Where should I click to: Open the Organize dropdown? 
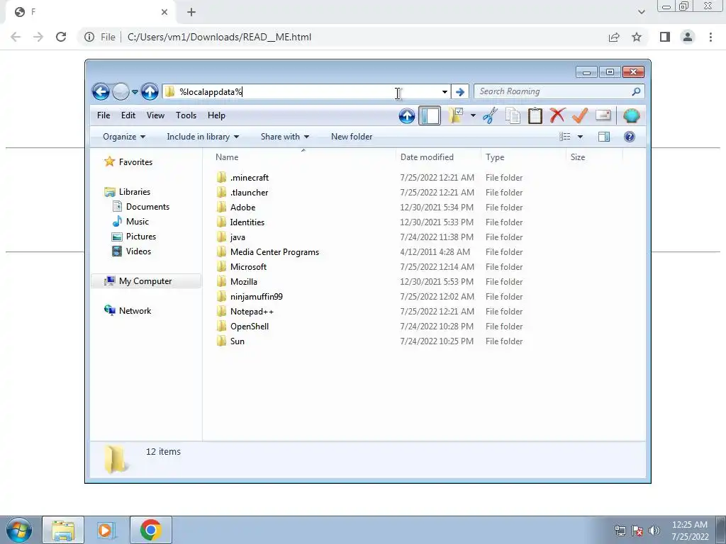click(124, 137)
